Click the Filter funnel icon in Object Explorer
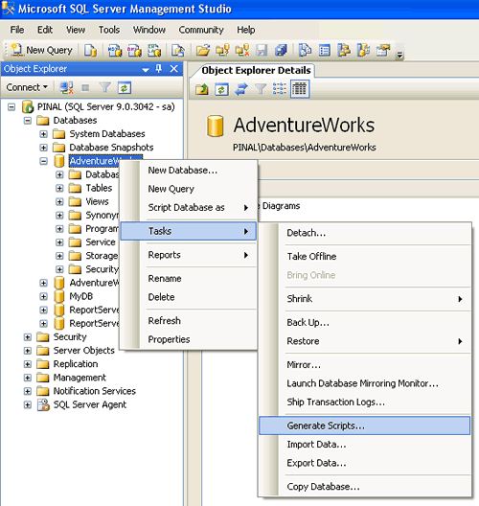Viewport: 479px width, 506px height. 104,87
